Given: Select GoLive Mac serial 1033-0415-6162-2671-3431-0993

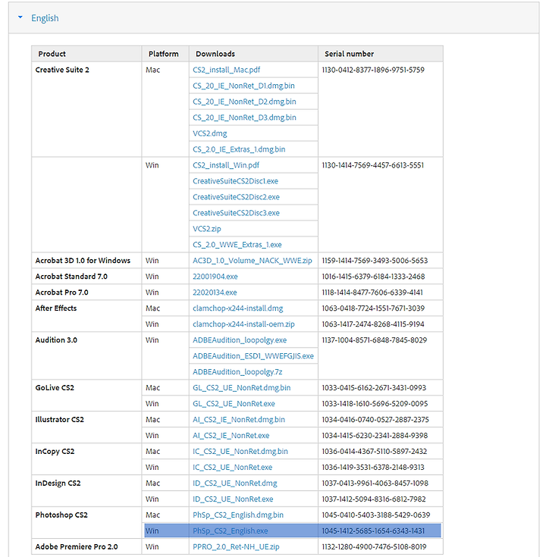Looking at the screenshot, I should pos(374,388).
